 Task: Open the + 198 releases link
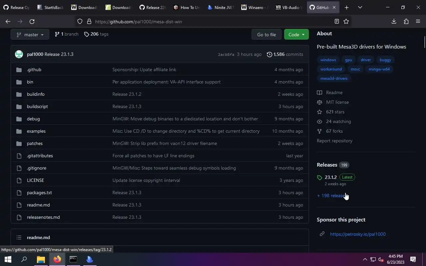(x=332, y=196)
